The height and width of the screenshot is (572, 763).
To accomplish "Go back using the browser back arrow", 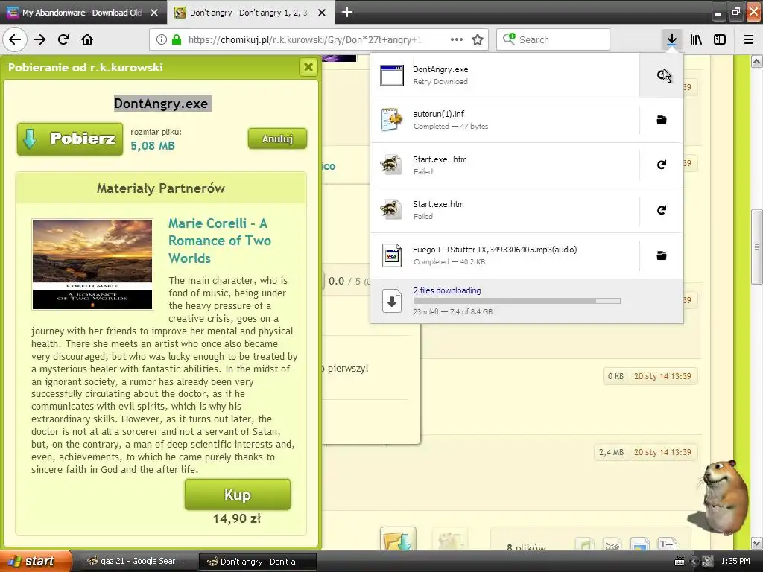I will (15, 39).
